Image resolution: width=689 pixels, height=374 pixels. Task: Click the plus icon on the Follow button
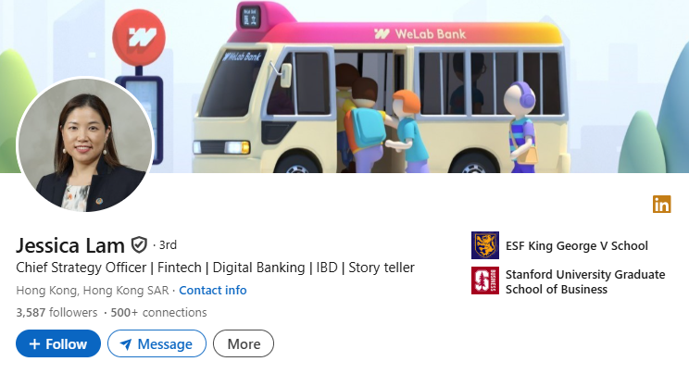pyautogui.click(x=34, y=343)
